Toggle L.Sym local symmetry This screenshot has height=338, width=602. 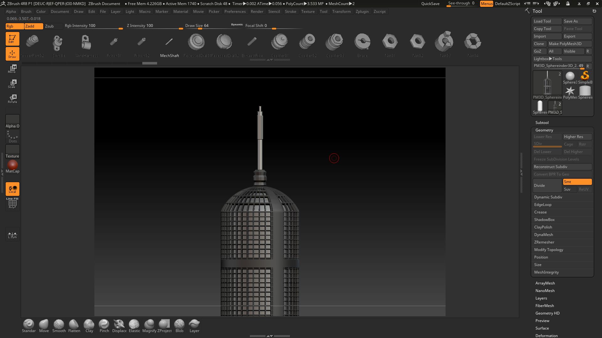point(13,234)
